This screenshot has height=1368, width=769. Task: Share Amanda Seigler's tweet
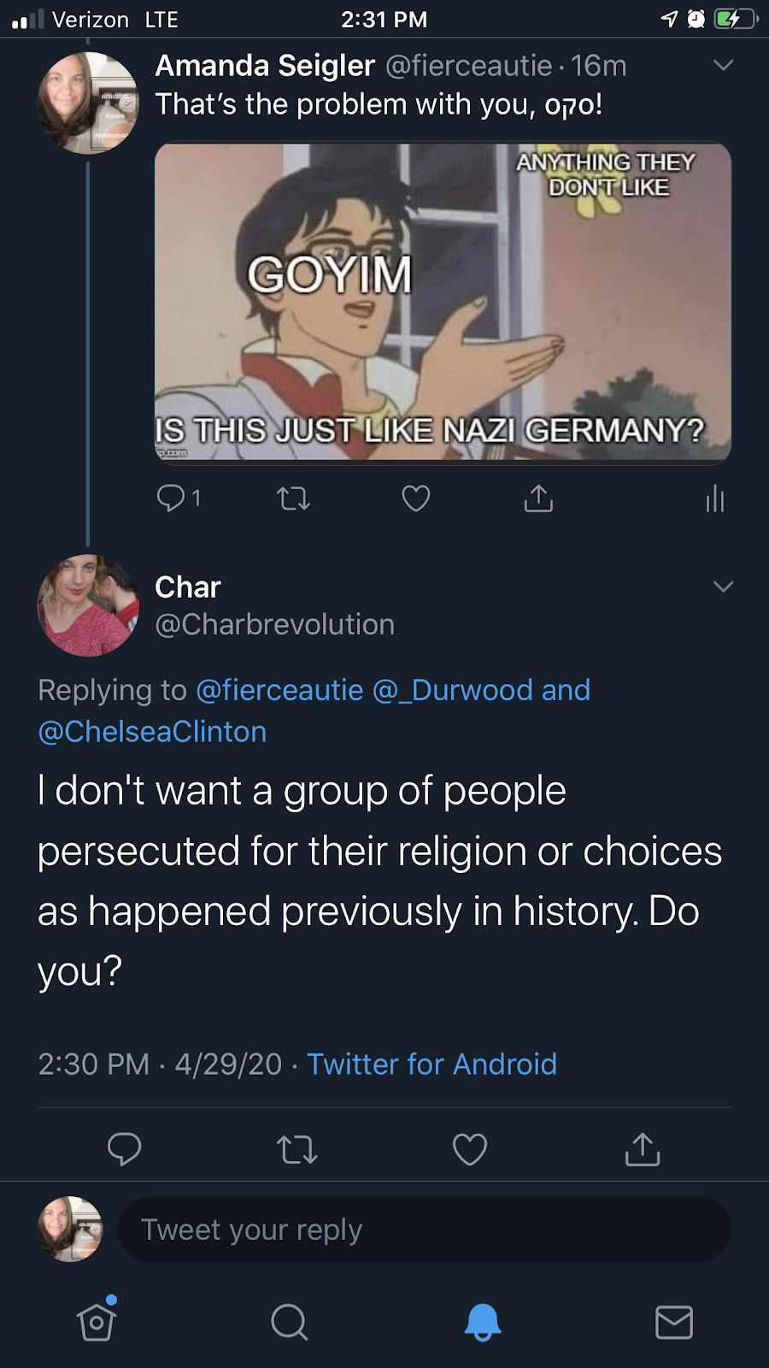point(538,498)
